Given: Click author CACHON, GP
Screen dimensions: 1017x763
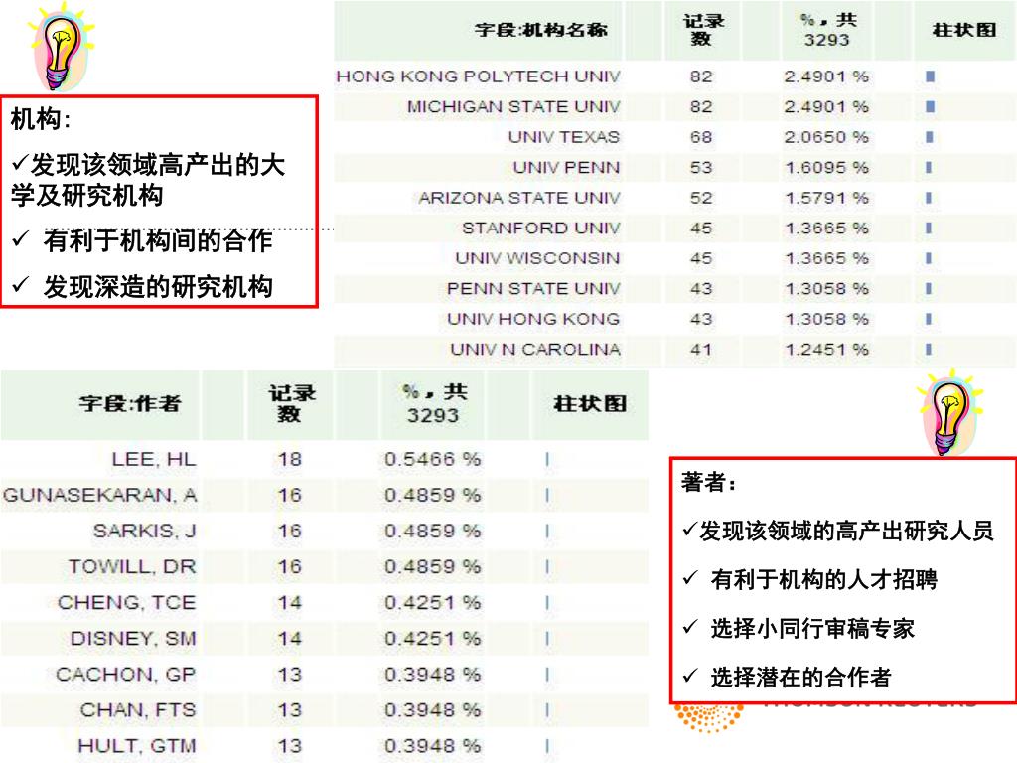Looking at the screenshot, I should [126, 675].
